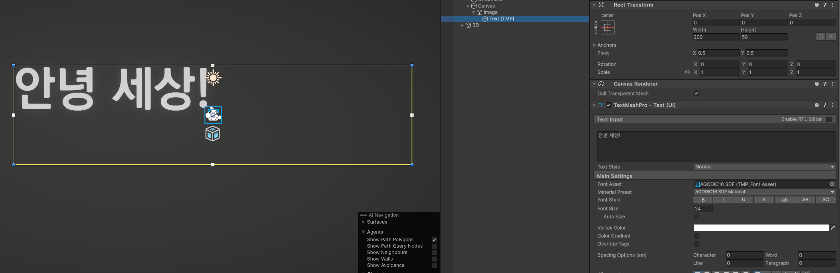Expand the Anchors foldout
This screenshot has height=273, width=840.
point(595,45)
